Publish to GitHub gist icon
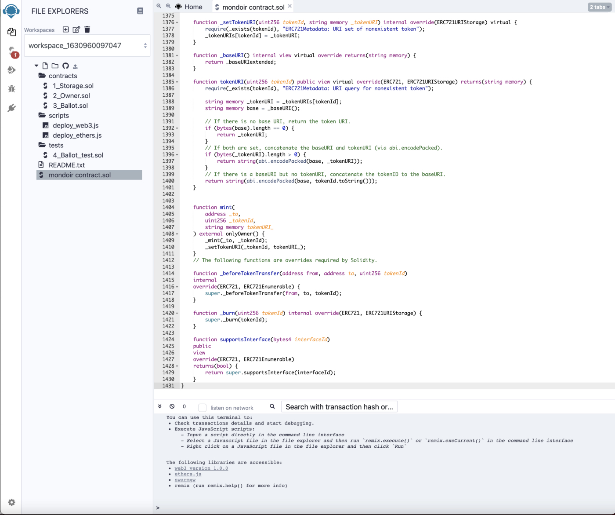615x515 pixels. click(65, 66)
